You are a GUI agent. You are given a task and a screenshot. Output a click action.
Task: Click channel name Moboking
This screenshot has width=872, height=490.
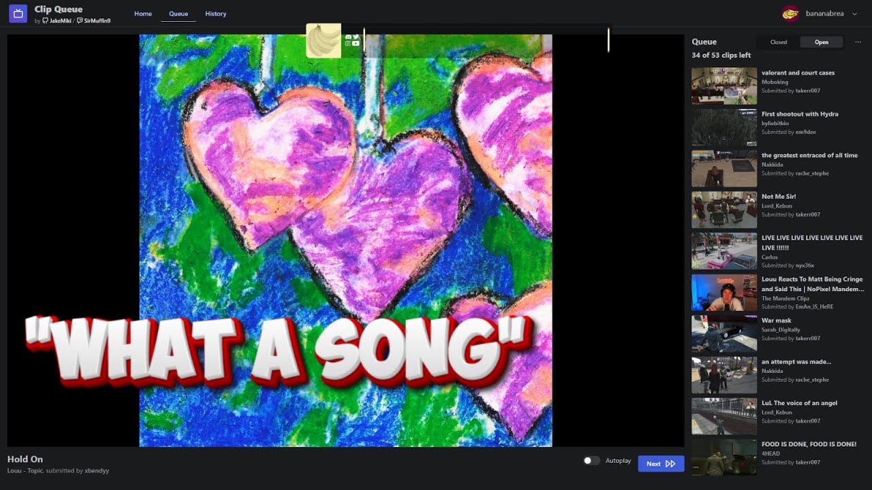click(775, 82)
